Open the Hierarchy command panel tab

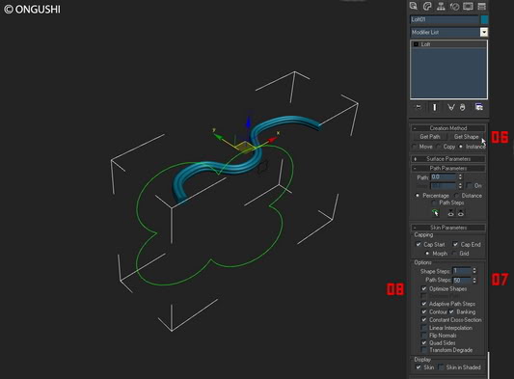point(441,6)
